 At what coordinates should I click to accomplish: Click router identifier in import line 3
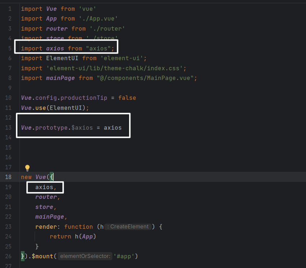pyautogui.click(x=57, y=29)
